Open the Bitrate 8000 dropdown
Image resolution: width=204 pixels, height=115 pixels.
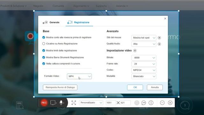144,57
